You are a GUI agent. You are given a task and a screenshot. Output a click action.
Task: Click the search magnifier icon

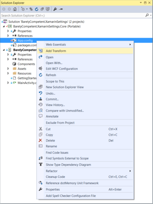pyautogui.click(x=147, y=15)
